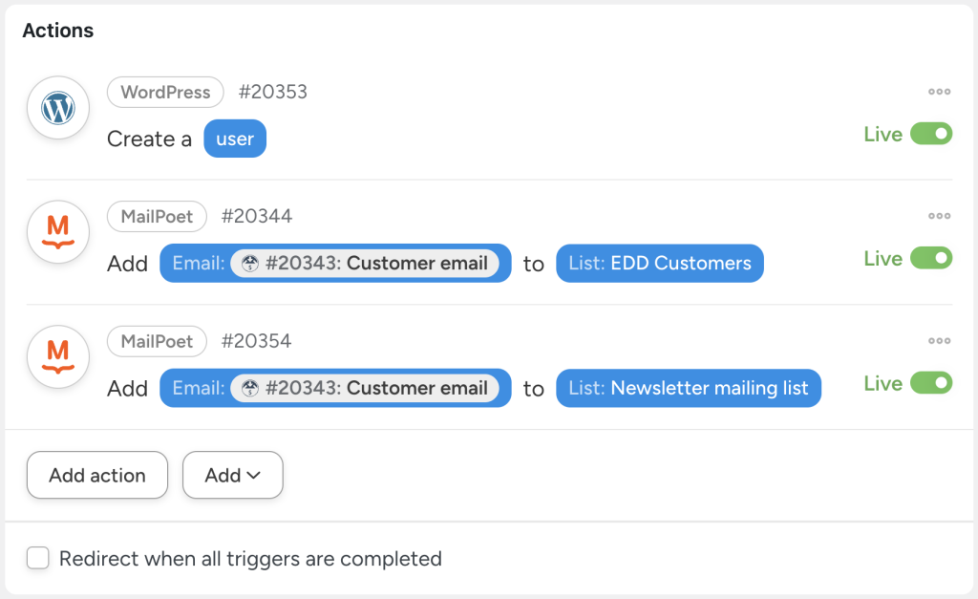Toggle Live switch on the Newsletter action

click(x=930, y=383)
